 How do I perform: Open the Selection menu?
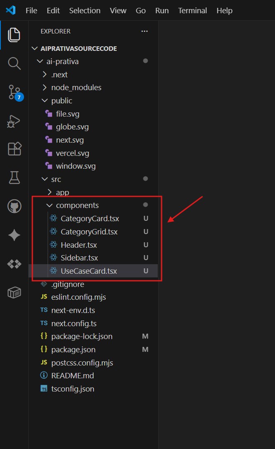pyautogui.click(x=85, y=11)
